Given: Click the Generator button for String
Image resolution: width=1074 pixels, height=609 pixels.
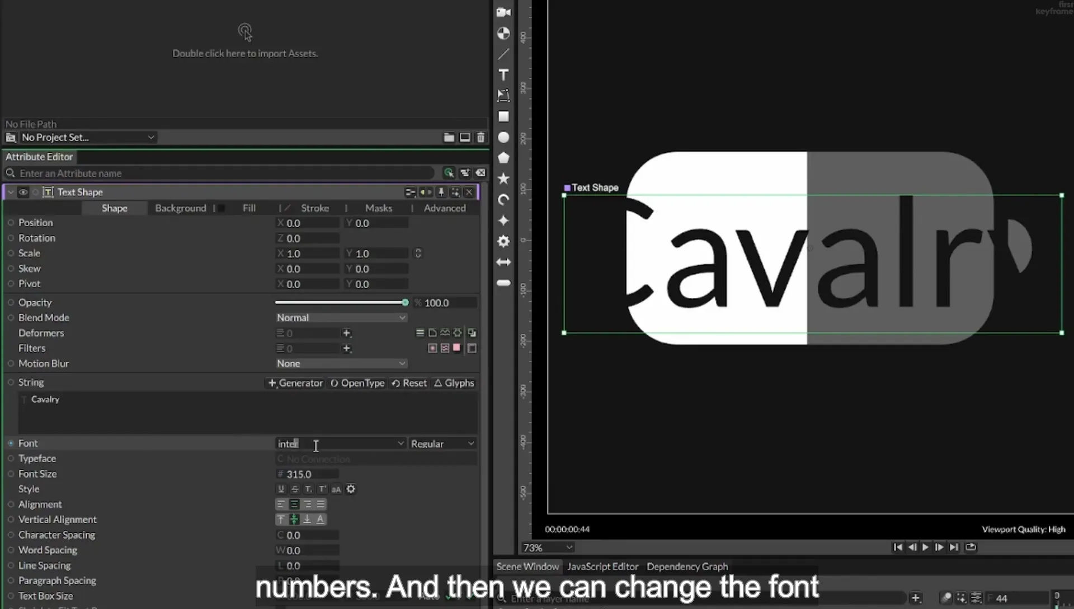Looking at the screenshot, I should [x=295, y=383].
